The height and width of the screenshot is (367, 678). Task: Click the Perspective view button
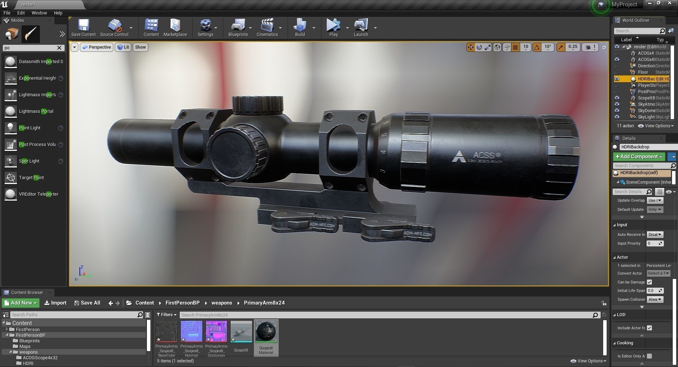96,47
